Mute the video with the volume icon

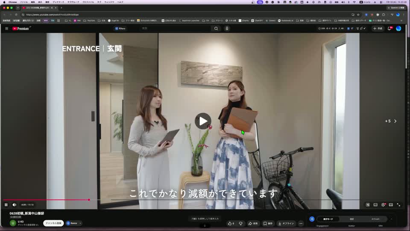15,205
